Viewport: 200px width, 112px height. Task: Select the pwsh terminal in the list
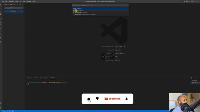point(195,81)
